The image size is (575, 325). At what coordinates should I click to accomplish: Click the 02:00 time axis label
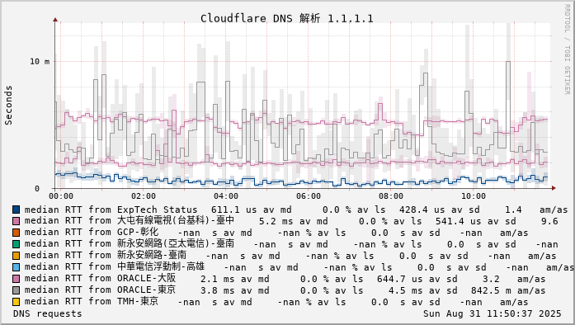pos(144,196)
